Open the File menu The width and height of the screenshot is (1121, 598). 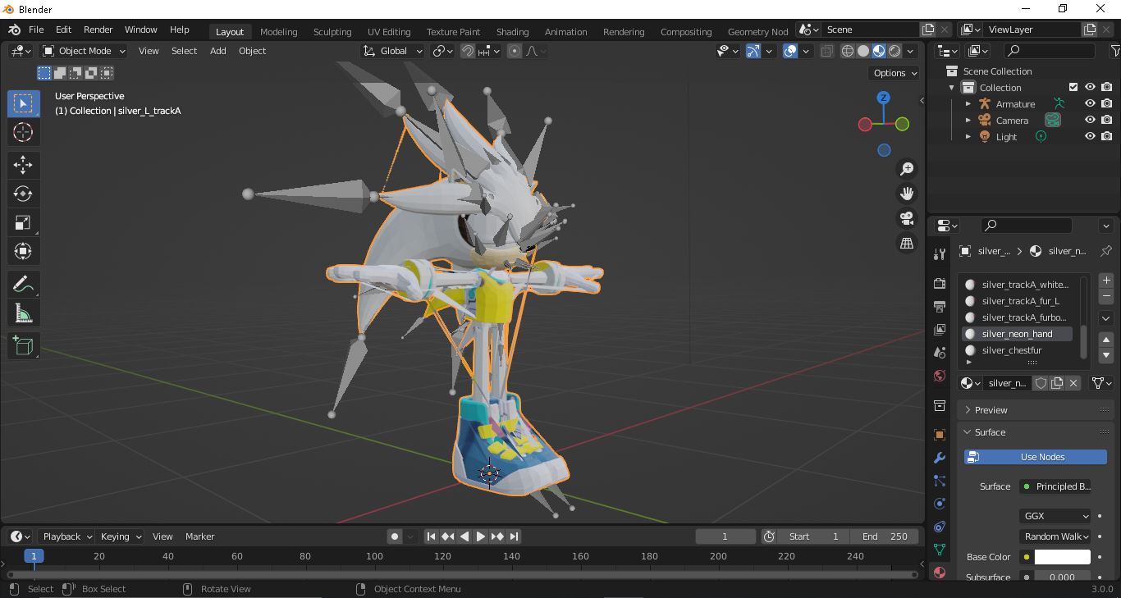[x=36, y=30]
